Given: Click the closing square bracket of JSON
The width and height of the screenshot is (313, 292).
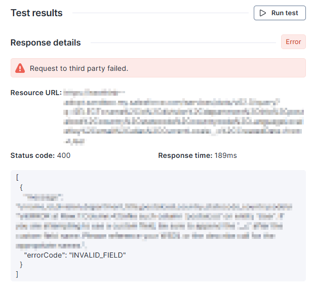Looking at the screenshot, I should pyautogui.click(x=17, y=274).
